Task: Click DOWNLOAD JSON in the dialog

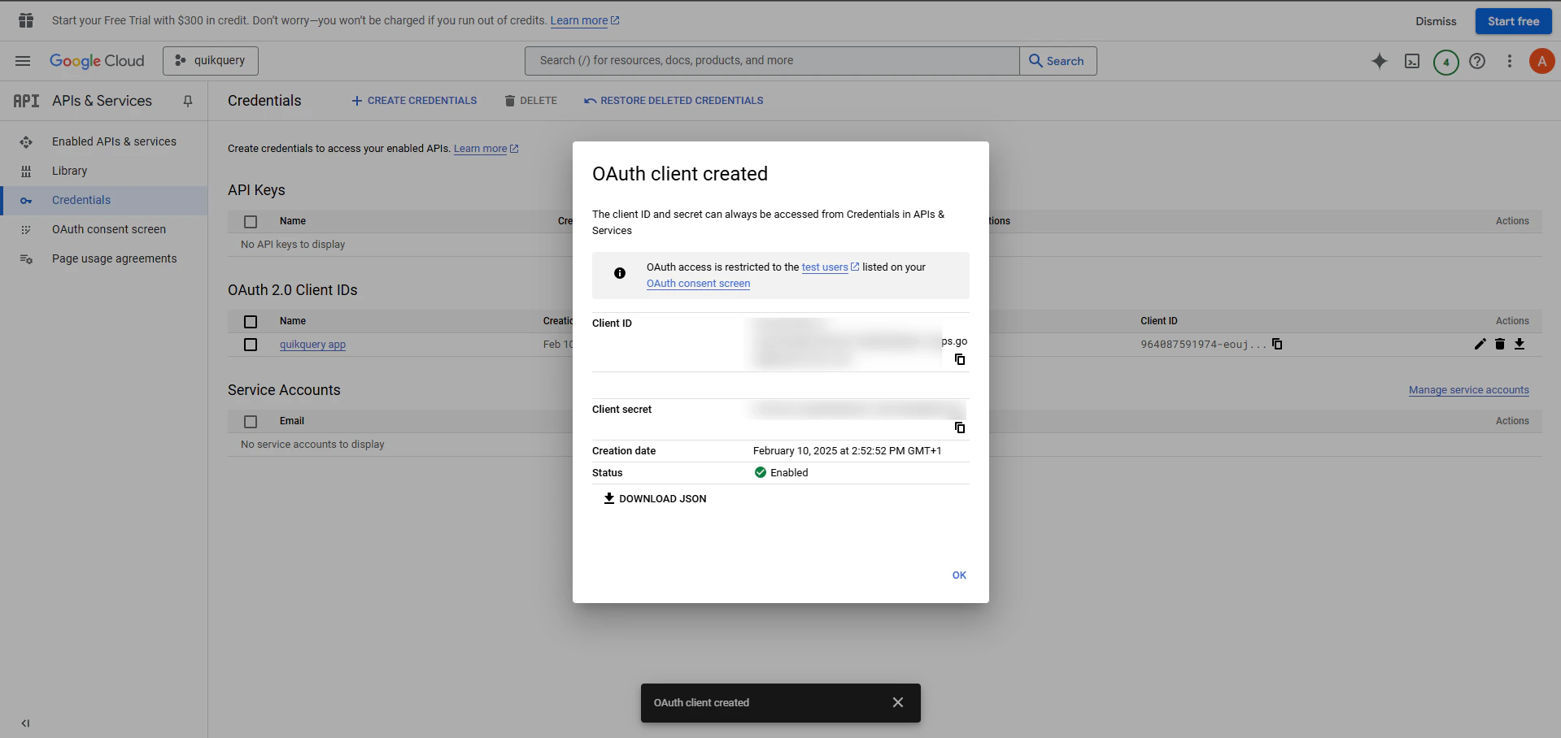Action: pyautogui.click(x=655, y=499)
